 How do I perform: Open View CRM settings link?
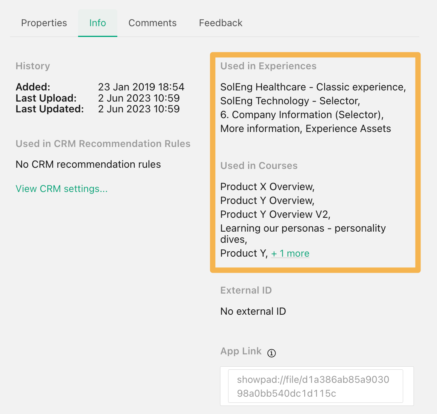point(62,189)
